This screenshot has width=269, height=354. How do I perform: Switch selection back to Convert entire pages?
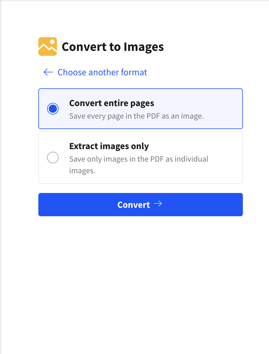[x=53, y=108]
